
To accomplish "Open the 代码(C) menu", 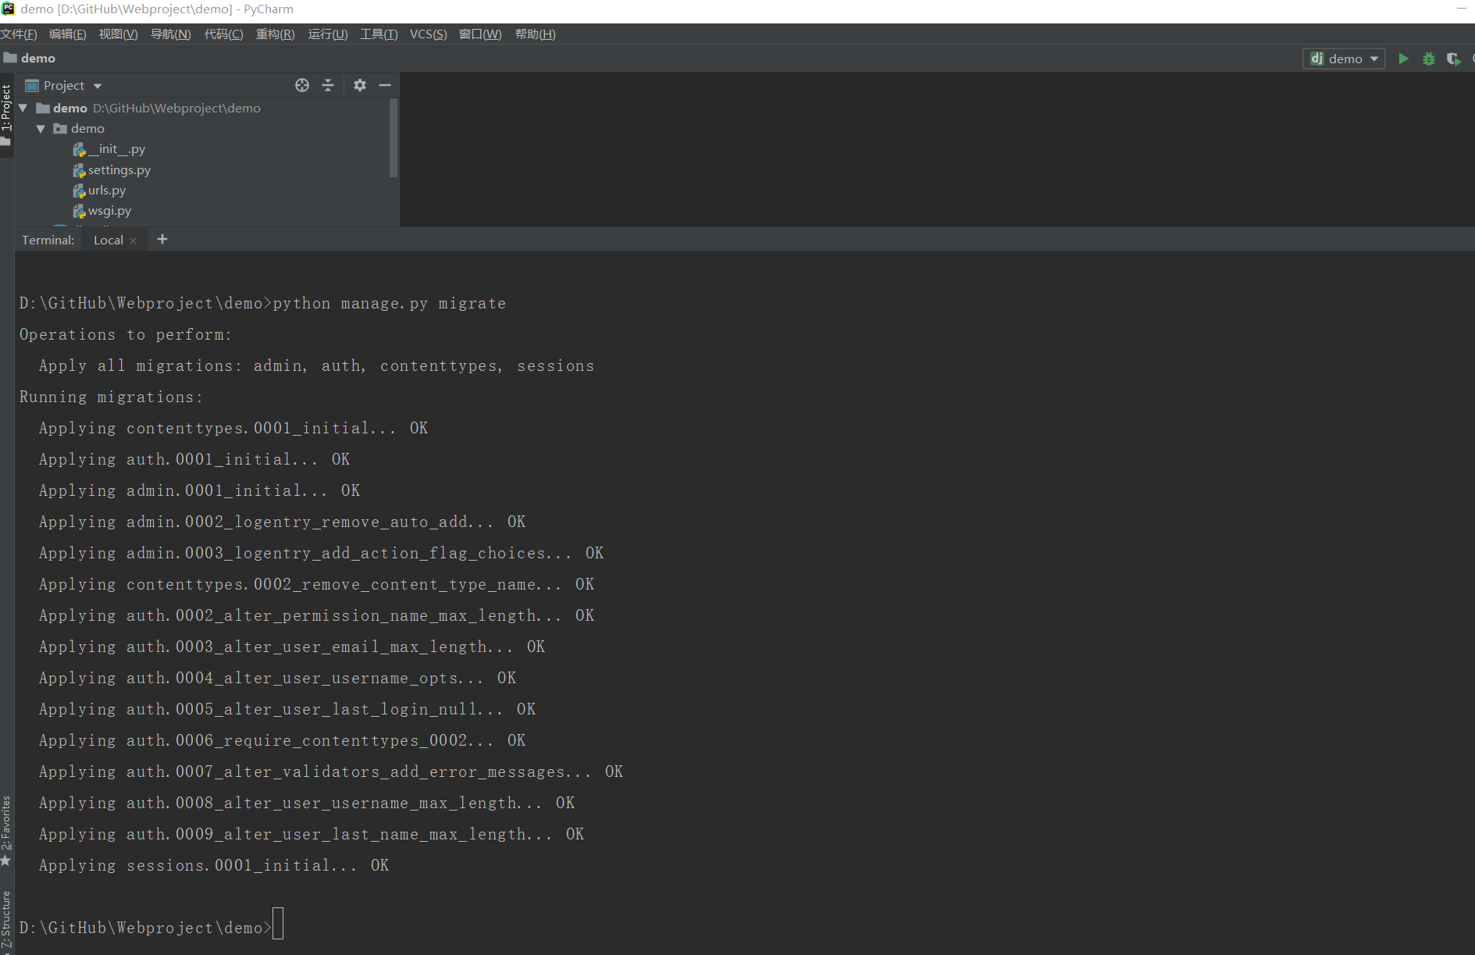I will tap(223, 34).
